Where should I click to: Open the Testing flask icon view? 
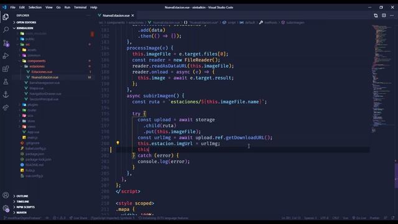tap(6, 82)
